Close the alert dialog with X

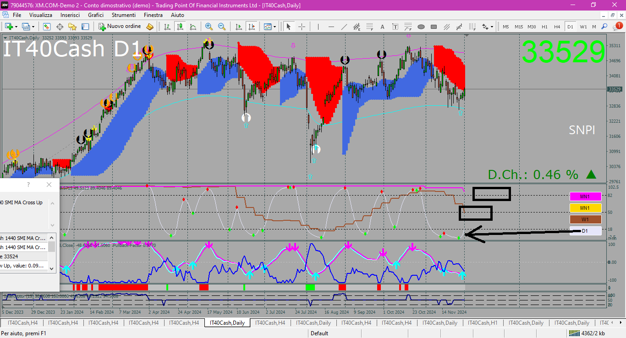(49, 185)
